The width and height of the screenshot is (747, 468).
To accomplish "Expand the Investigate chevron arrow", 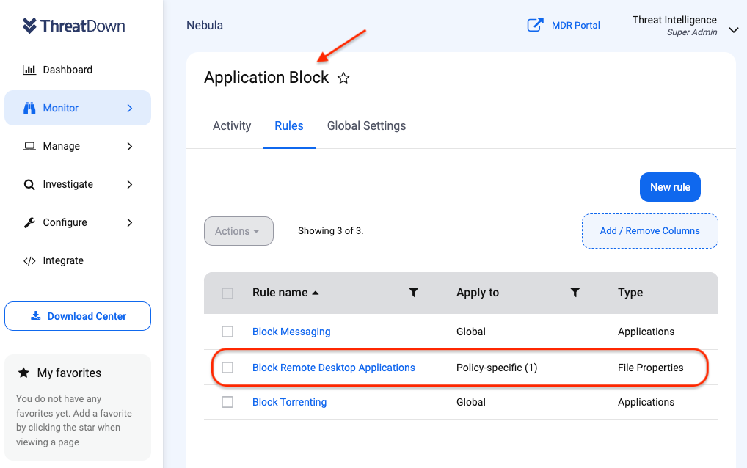I will point(130,184).
